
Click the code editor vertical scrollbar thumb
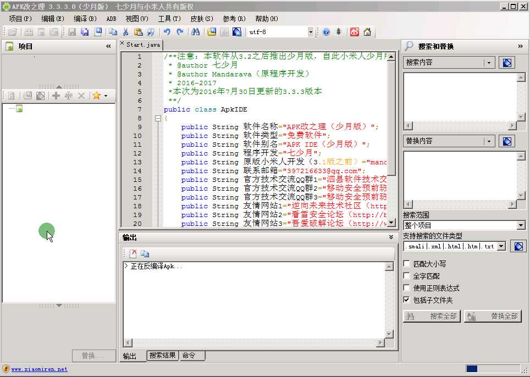click(x=391, y=118)
